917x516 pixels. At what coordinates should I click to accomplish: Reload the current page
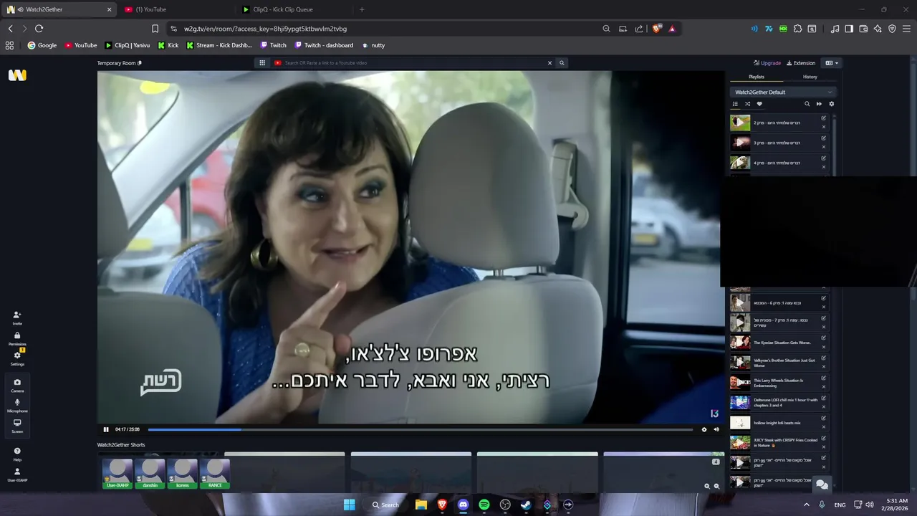(39, 29)
